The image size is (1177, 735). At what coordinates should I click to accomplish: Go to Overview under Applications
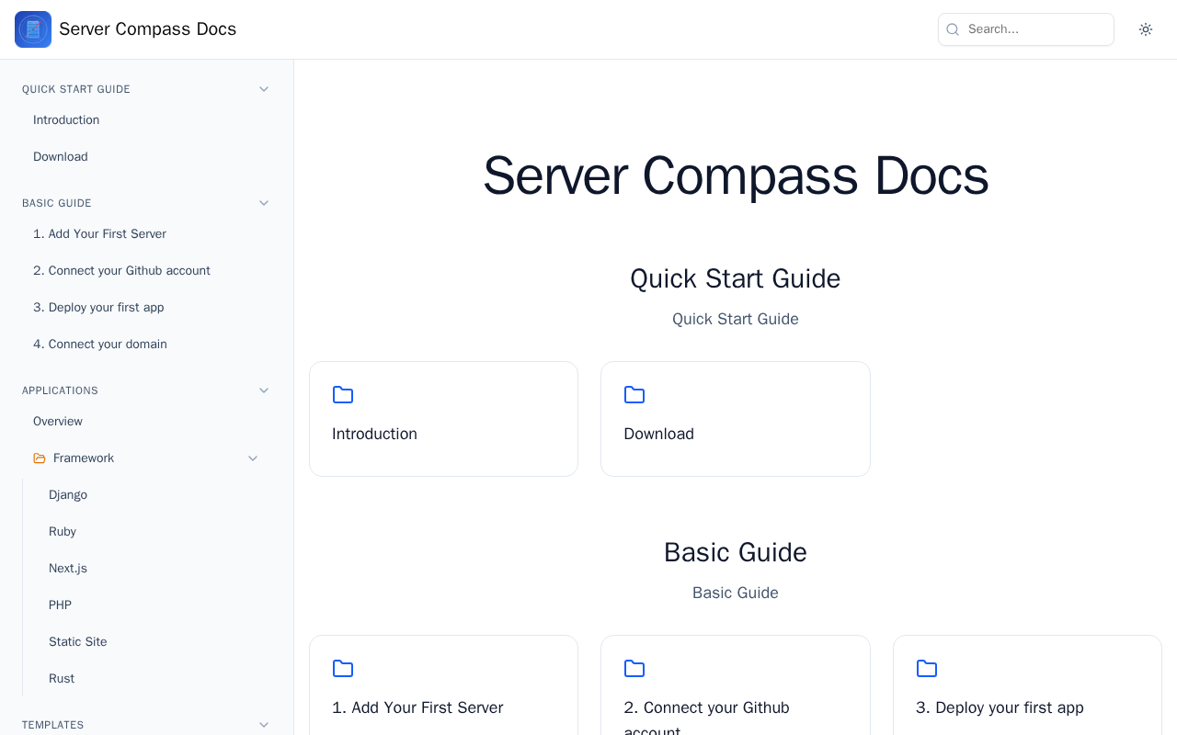58,422
